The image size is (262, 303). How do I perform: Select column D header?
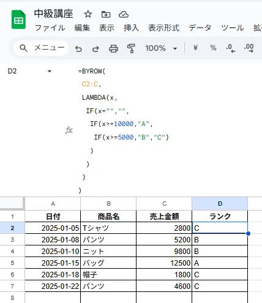(220, 203)
